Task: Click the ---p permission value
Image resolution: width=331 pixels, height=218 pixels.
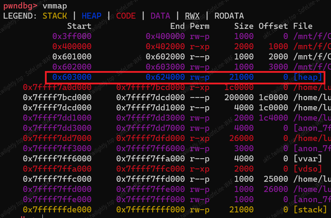Action: [x=200, y=97]
